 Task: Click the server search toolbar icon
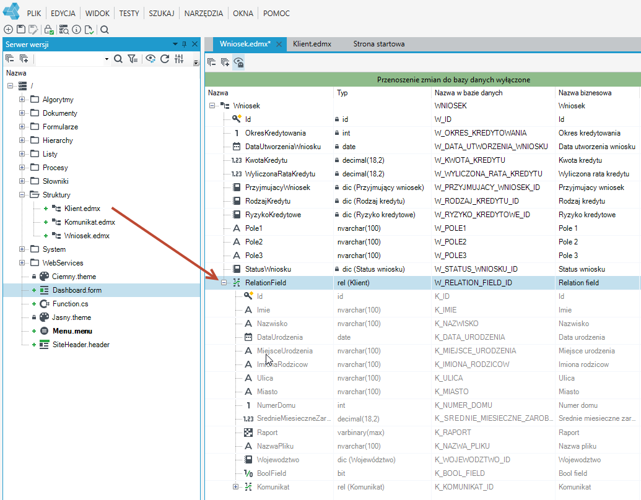point(64,30)
